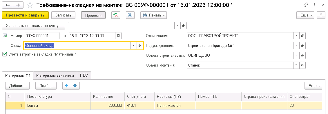
Task: Add a row with Добавить
Action: click(x=17, y=86)
